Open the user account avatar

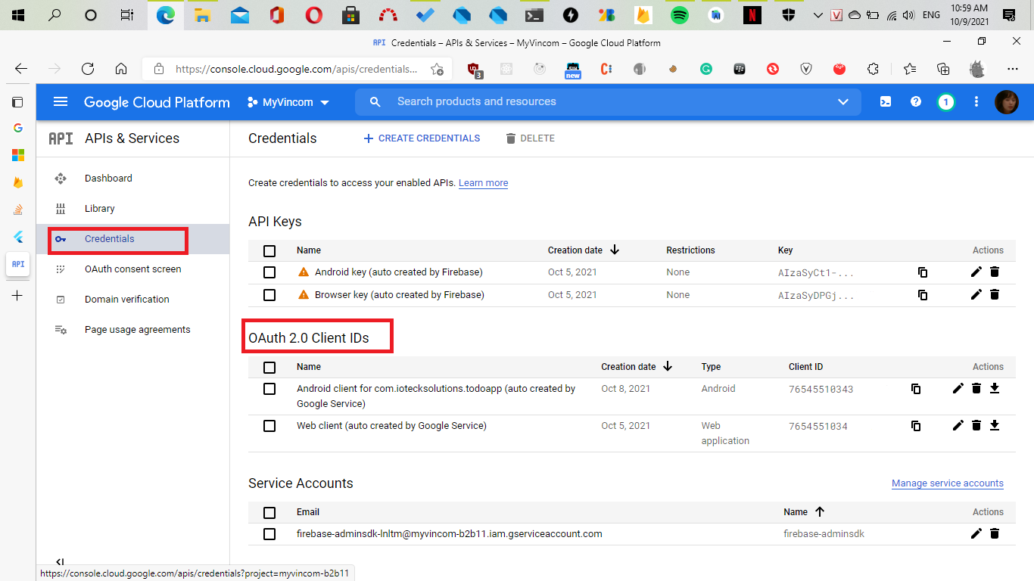tap(1006, 102)
